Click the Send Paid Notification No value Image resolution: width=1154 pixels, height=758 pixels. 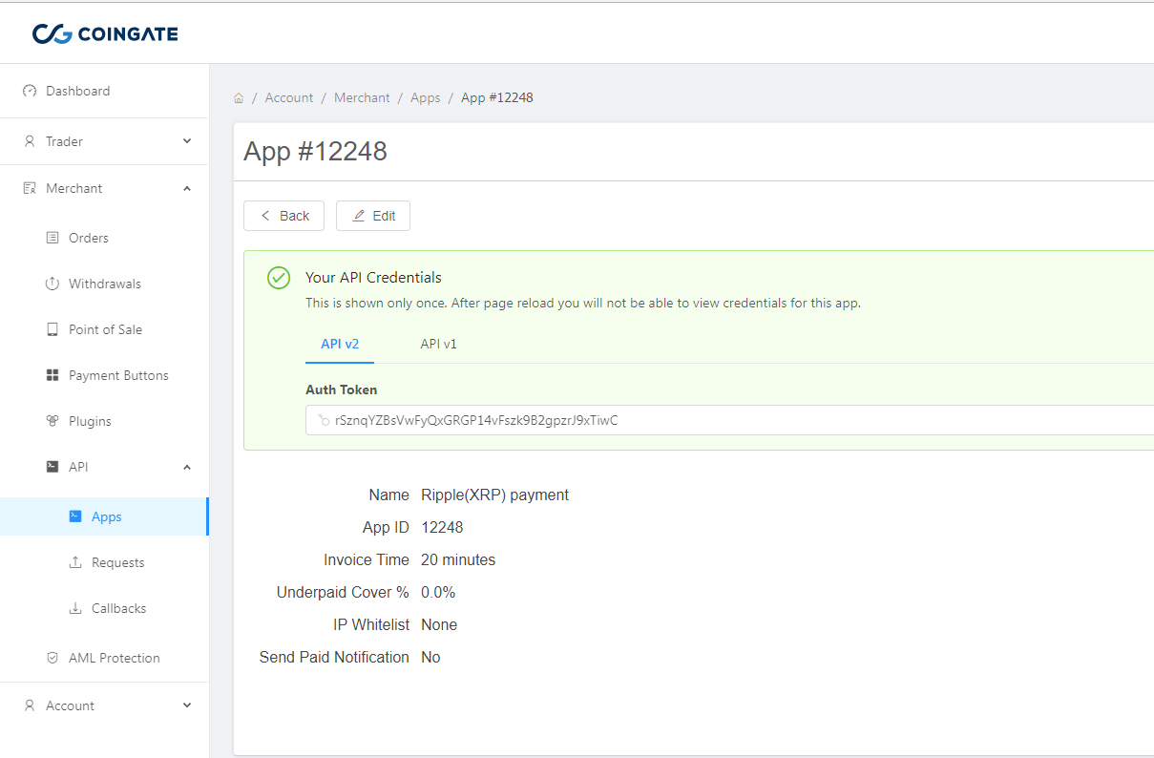(x=430, y=657)
